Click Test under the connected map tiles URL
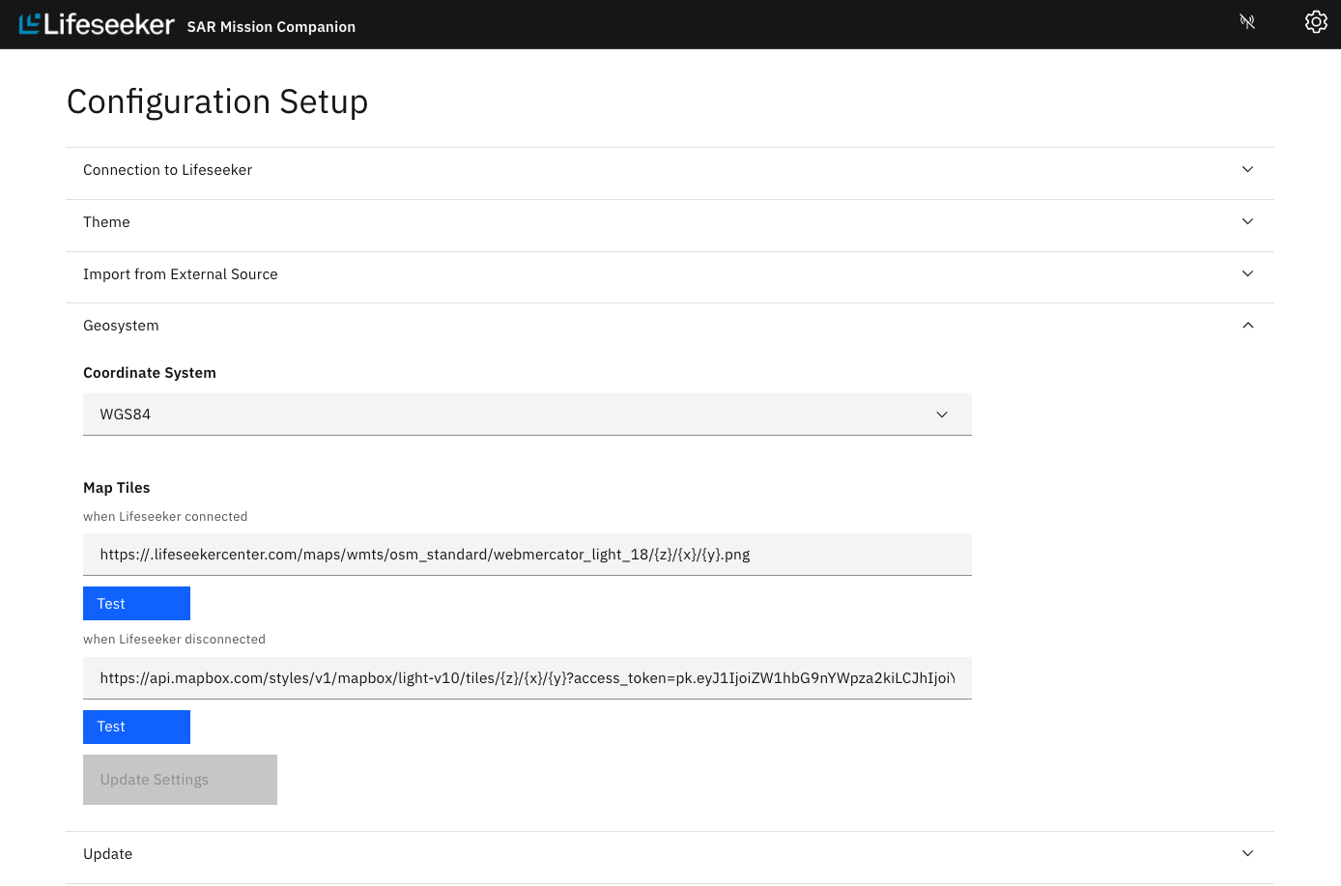The image size is (1341, 886). [x=136, y=603]
